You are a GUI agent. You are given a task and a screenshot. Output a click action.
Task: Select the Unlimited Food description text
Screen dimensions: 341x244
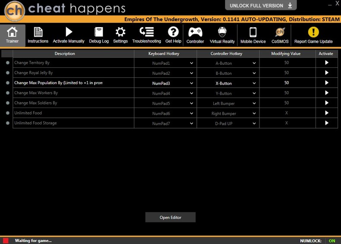(x=28, y=113)
